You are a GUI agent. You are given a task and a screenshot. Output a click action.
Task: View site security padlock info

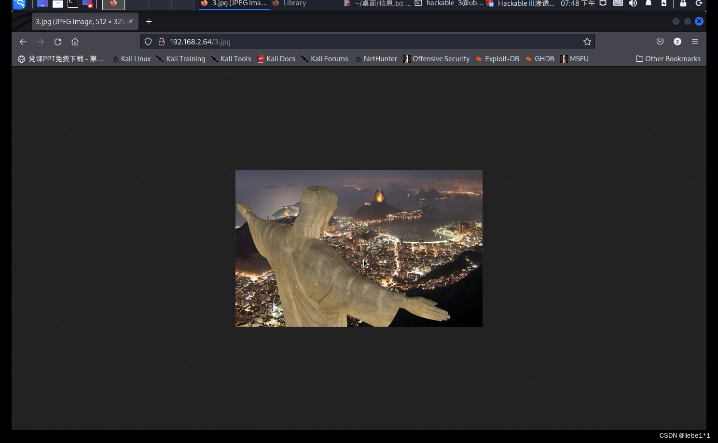coord(162,42)
